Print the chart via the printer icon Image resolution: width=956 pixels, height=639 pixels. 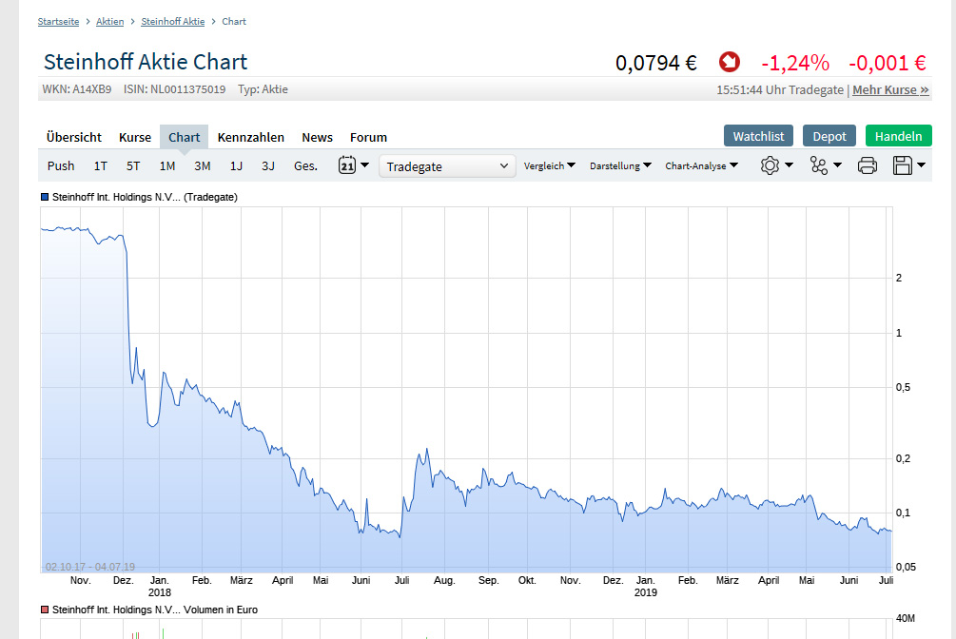867,165
